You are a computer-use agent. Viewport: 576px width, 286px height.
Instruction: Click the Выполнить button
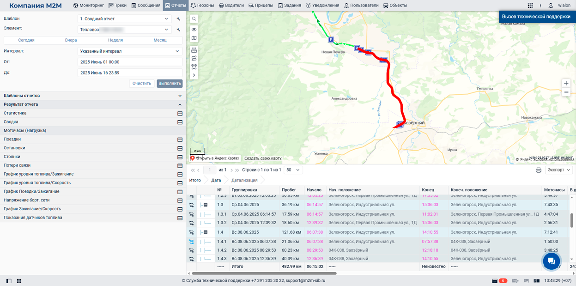click(170, 84)
